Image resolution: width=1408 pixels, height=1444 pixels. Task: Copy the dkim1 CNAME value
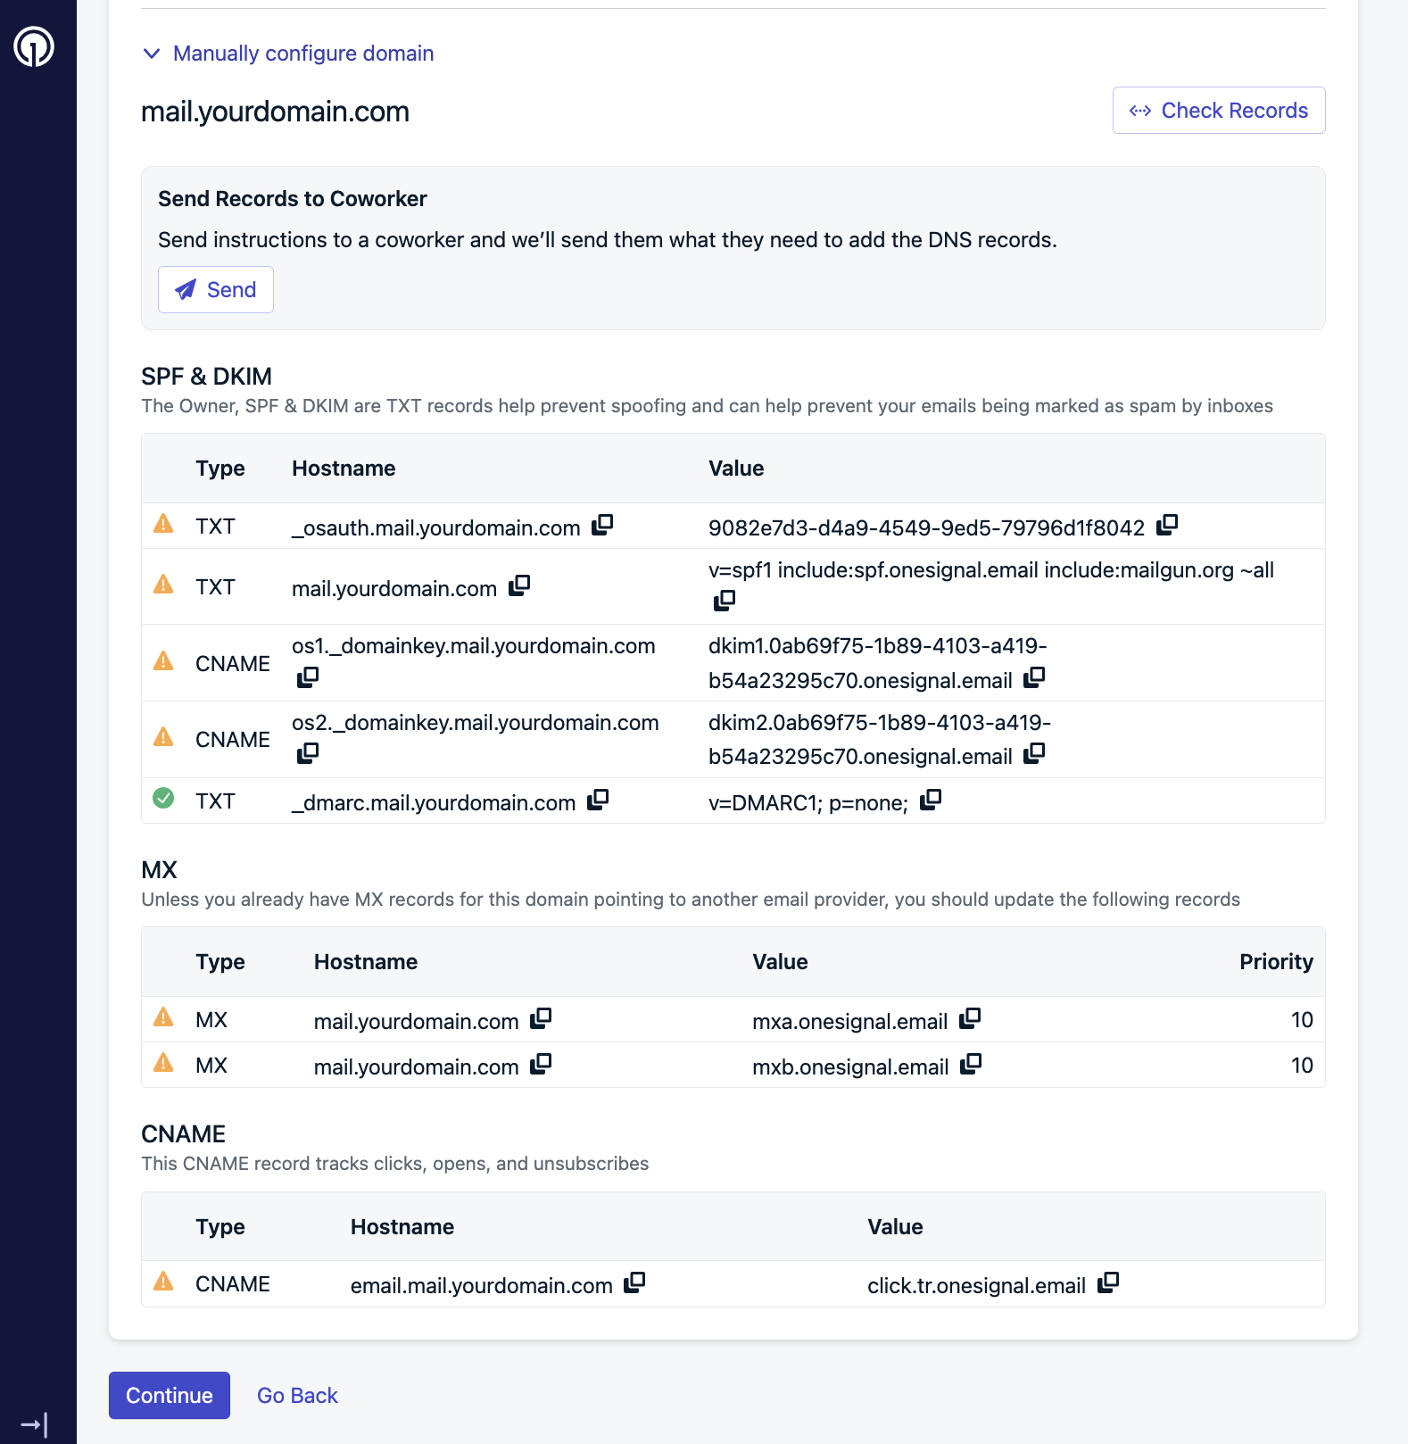[x=1034, y=677]
